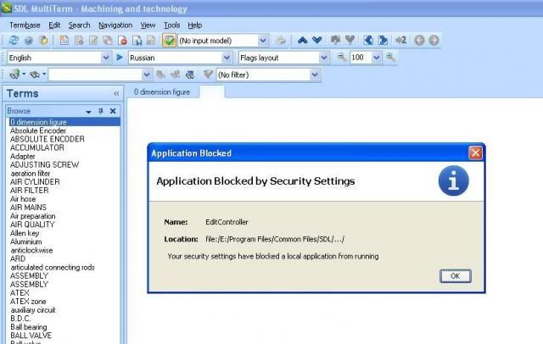Select 'articulated connecting rods' term
The width and height of the screenshot is (543, 344).
click(x=53, y=267)
